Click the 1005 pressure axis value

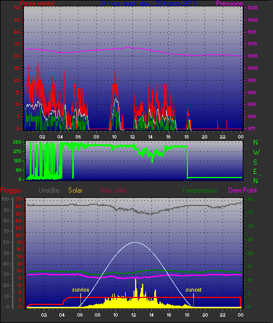point(253,56)
